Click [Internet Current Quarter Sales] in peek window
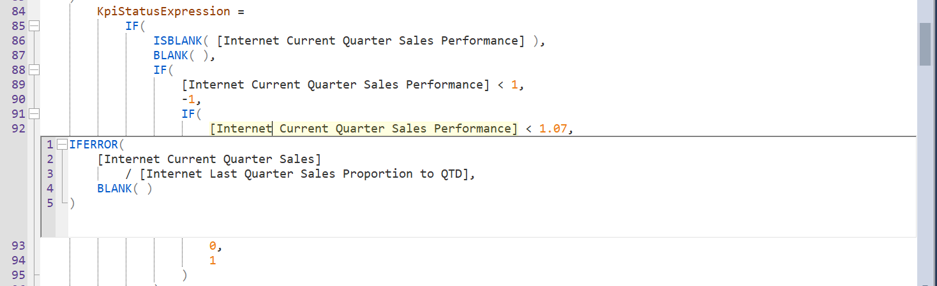The image size is (937, 286). 209,159
